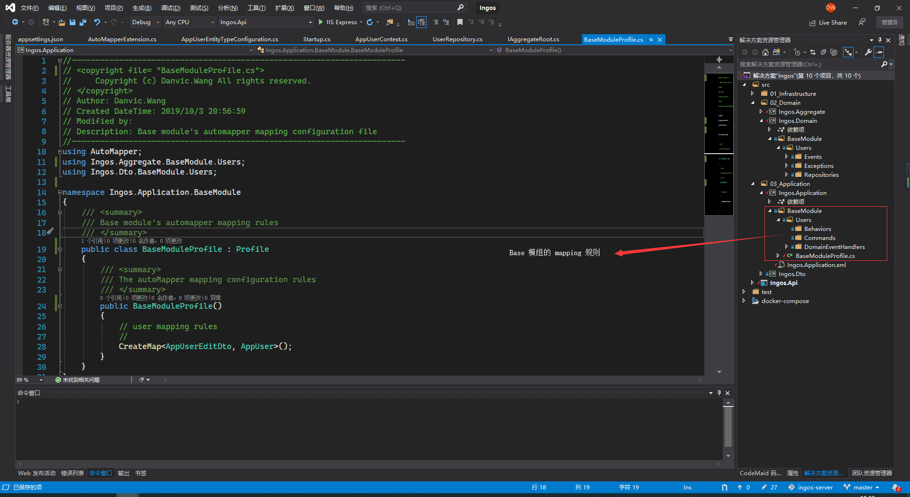Viewport: 910px width, 497px height.
Task: Click the Solution Explorer search field
Action: click(810, 64)
